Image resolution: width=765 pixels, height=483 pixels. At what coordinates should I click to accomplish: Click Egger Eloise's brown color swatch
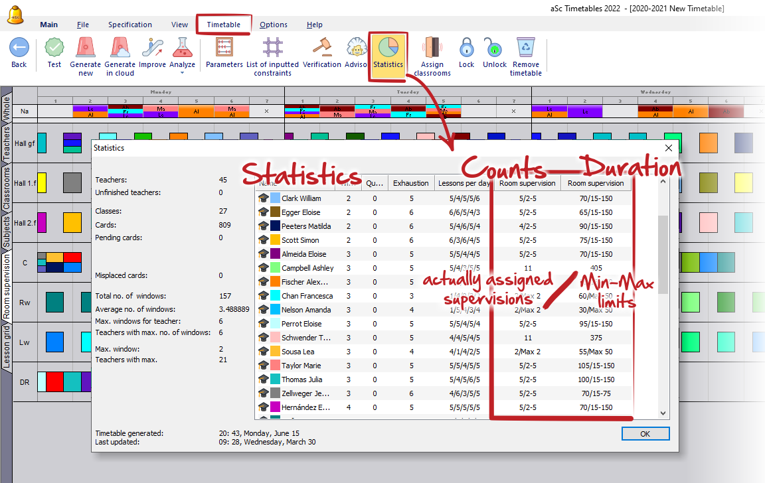pyautogui.click(x=275, y=212)
